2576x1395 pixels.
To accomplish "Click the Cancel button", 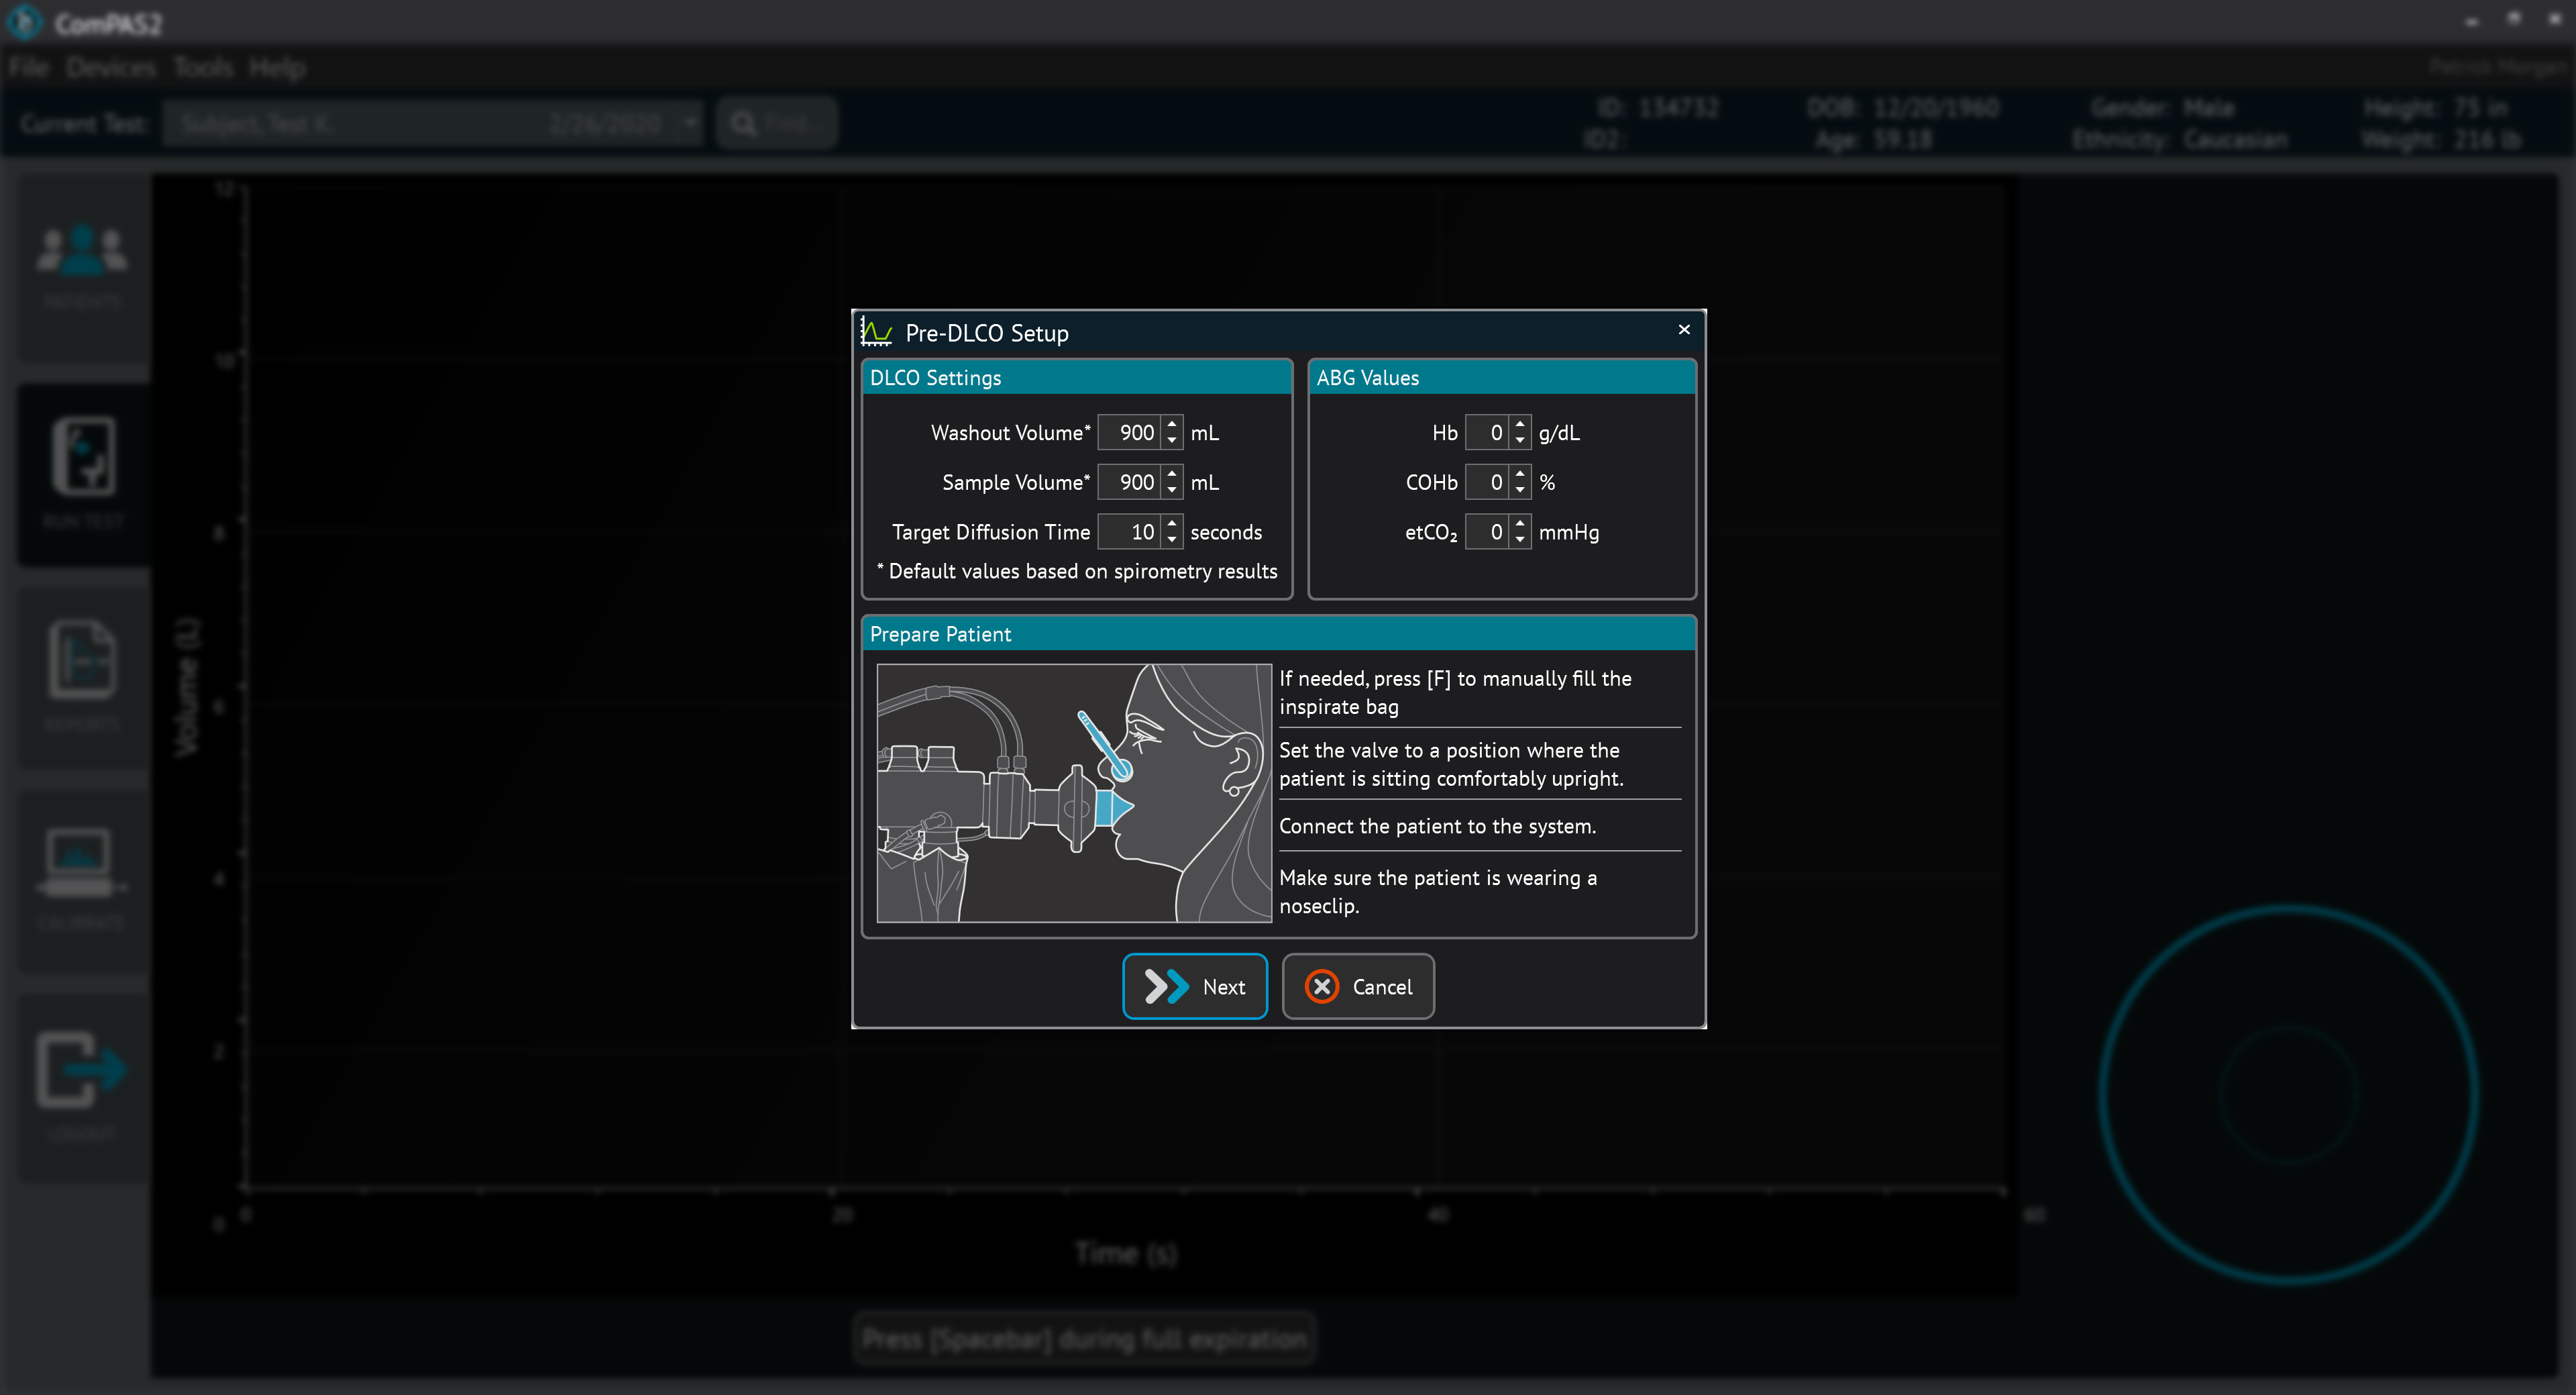I will coord(1357,986).
